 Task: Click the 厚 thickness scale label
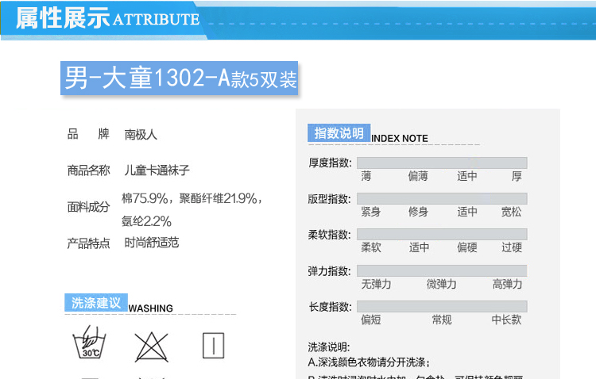pyautogui.click(x=517, y=176)
